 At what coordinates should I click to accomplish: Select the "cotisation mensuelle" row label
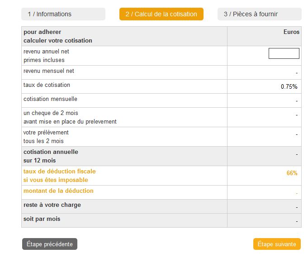point(50,99)
